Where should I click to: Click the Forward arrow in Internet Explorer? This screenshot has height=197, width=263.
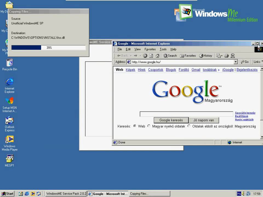point(136,56)
